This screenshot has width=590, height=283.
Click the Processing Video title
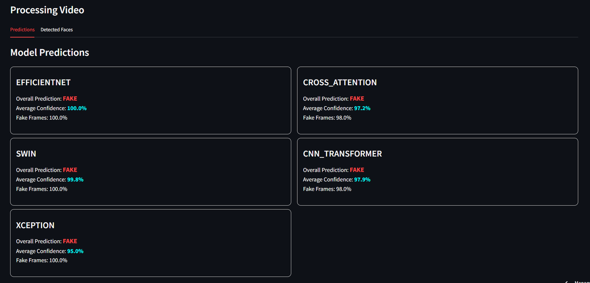(47, 10)
